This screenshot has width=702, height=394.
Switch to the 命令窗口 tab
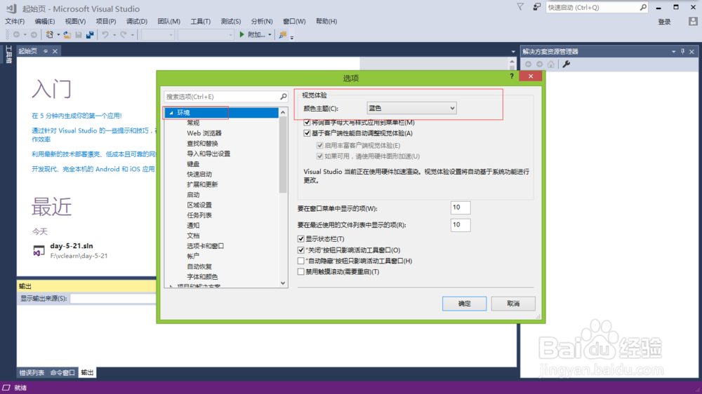62,372
